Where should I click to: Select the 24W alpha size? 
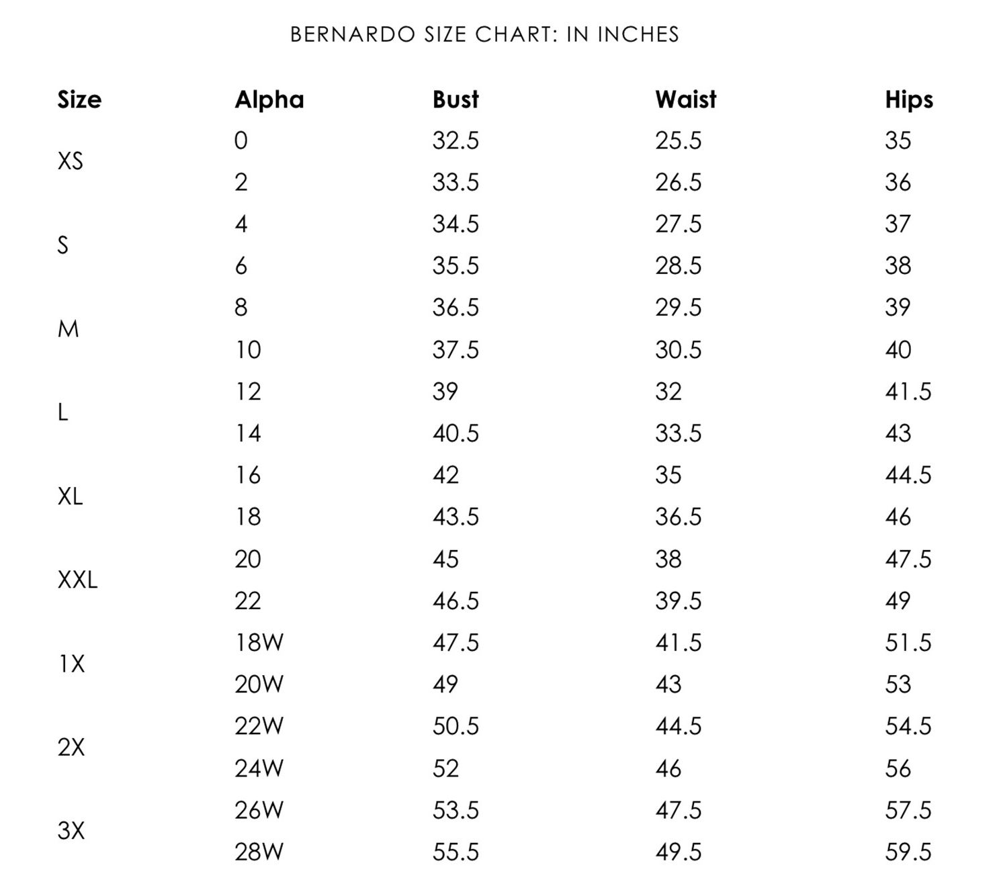[x=259, y=768]
